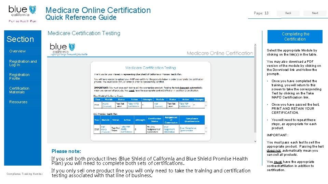Click Enter Assignment Information link
Viewport: 328px width, 184px height.
(169, 129)
